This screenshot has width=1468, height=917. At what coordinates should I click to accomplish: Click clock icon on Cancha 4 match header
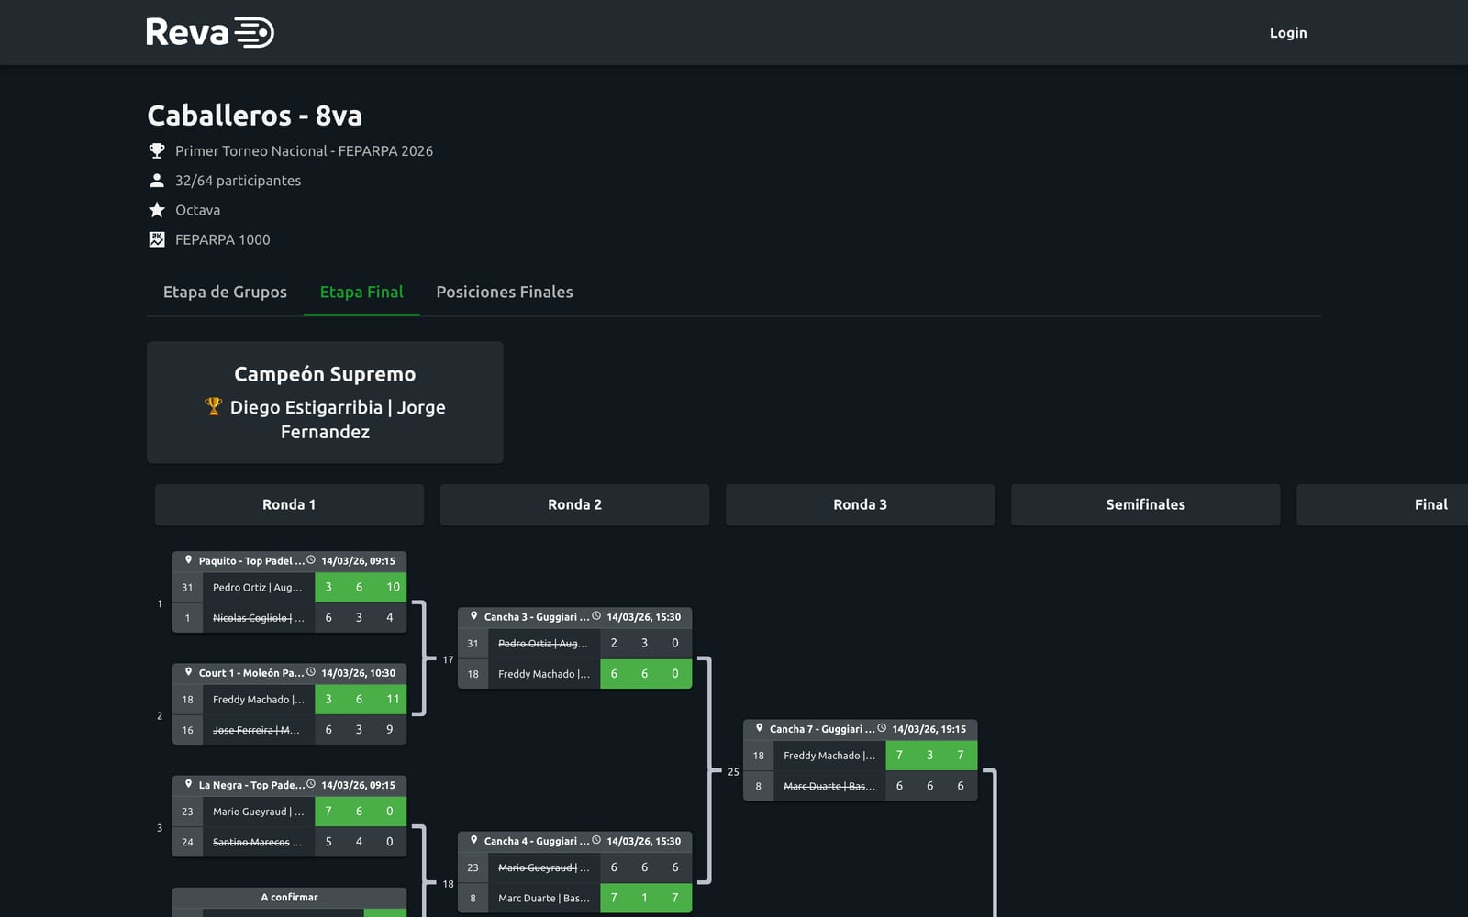(x=596, y=839)
